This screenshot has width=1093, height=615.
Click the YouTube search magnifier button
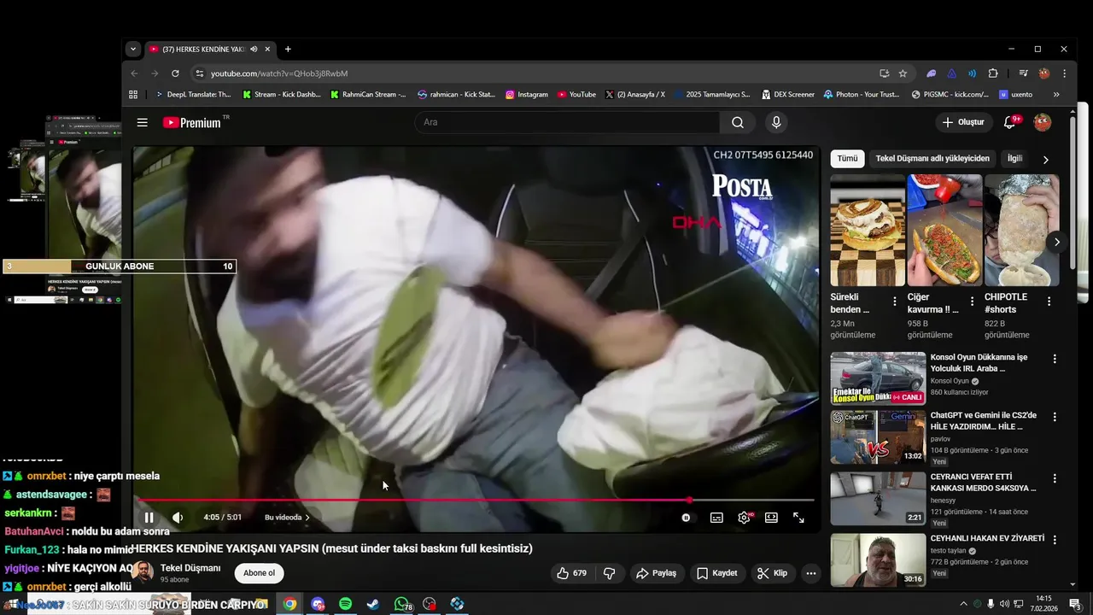pyautogui.click(x=738, y=122)
